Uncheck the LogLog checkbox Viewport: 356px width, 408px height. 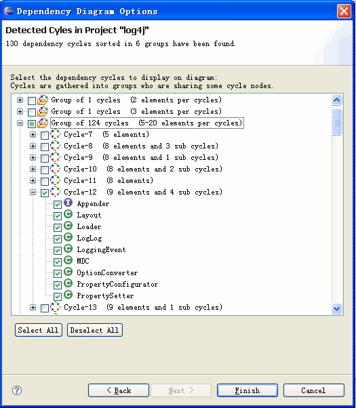(58, 239)
